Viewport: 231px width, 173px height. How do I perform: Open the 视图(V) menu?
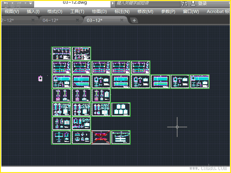(12, 12)
